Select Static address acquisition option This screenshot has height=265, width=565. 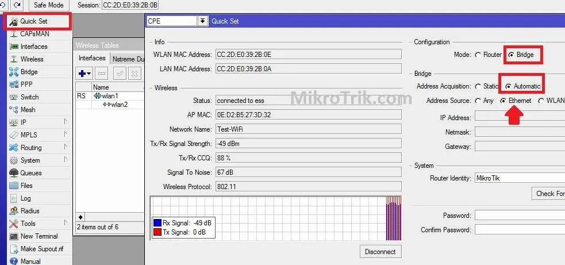[478, 86]
